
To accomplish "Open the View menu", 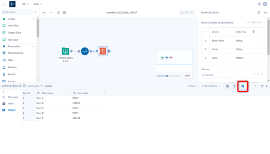I will point(38,4).
